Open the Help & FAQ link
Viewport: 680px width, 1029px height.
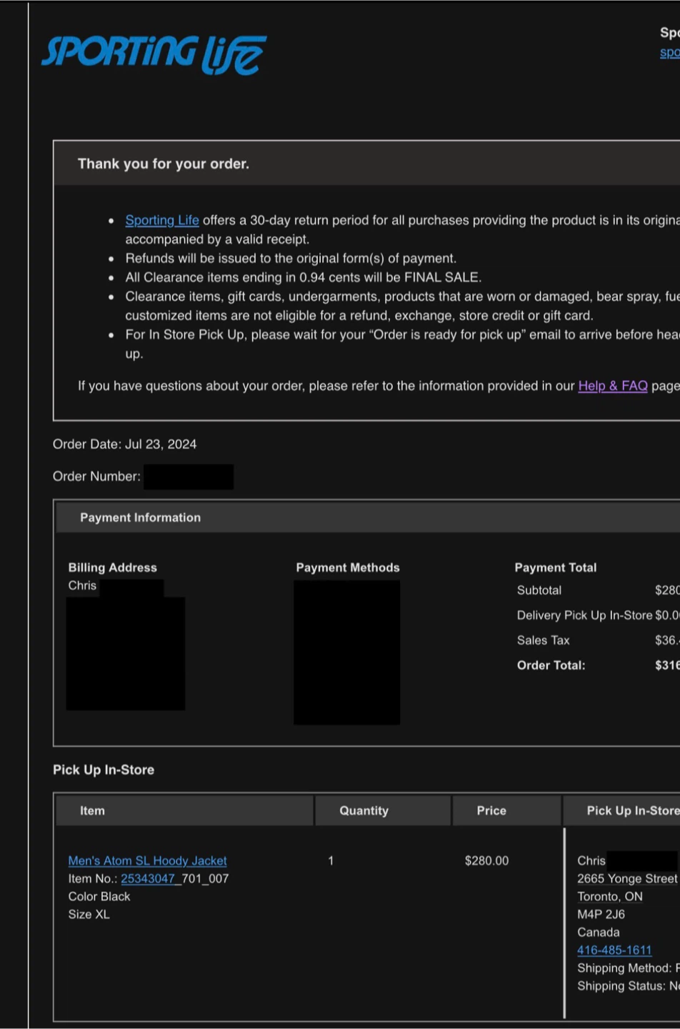tap(613, 386)
